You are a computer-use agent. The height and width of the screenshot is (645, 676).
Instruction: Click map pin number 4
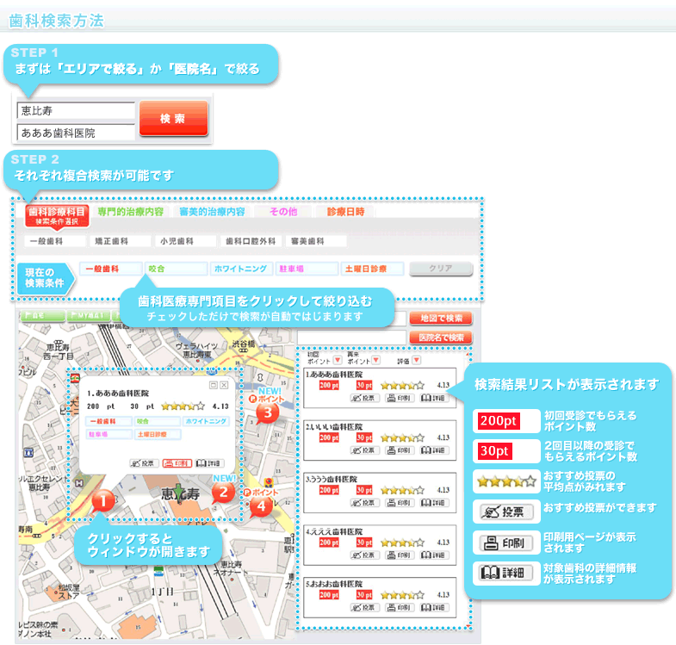261,505
